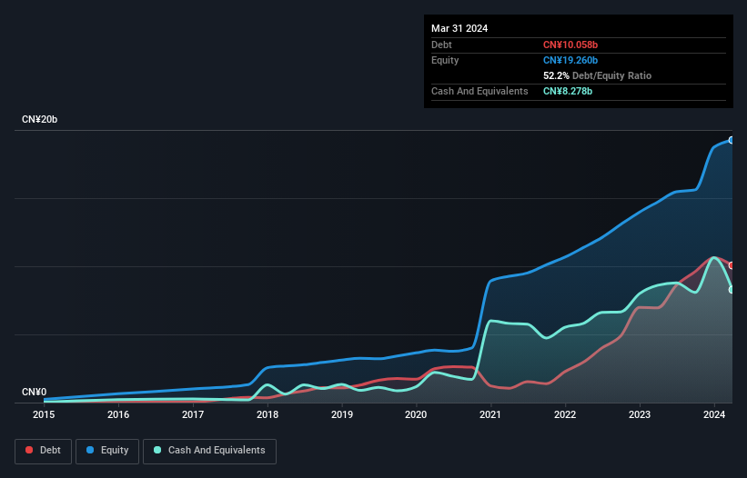Image resolution: width=747 pixels, height=478 pixels.
Task: Select the 2017 x-axis label
Action: 193,414
